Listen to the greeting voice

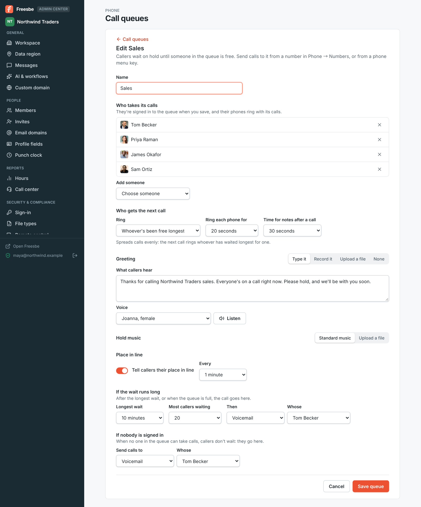click(x=230, y=318)
